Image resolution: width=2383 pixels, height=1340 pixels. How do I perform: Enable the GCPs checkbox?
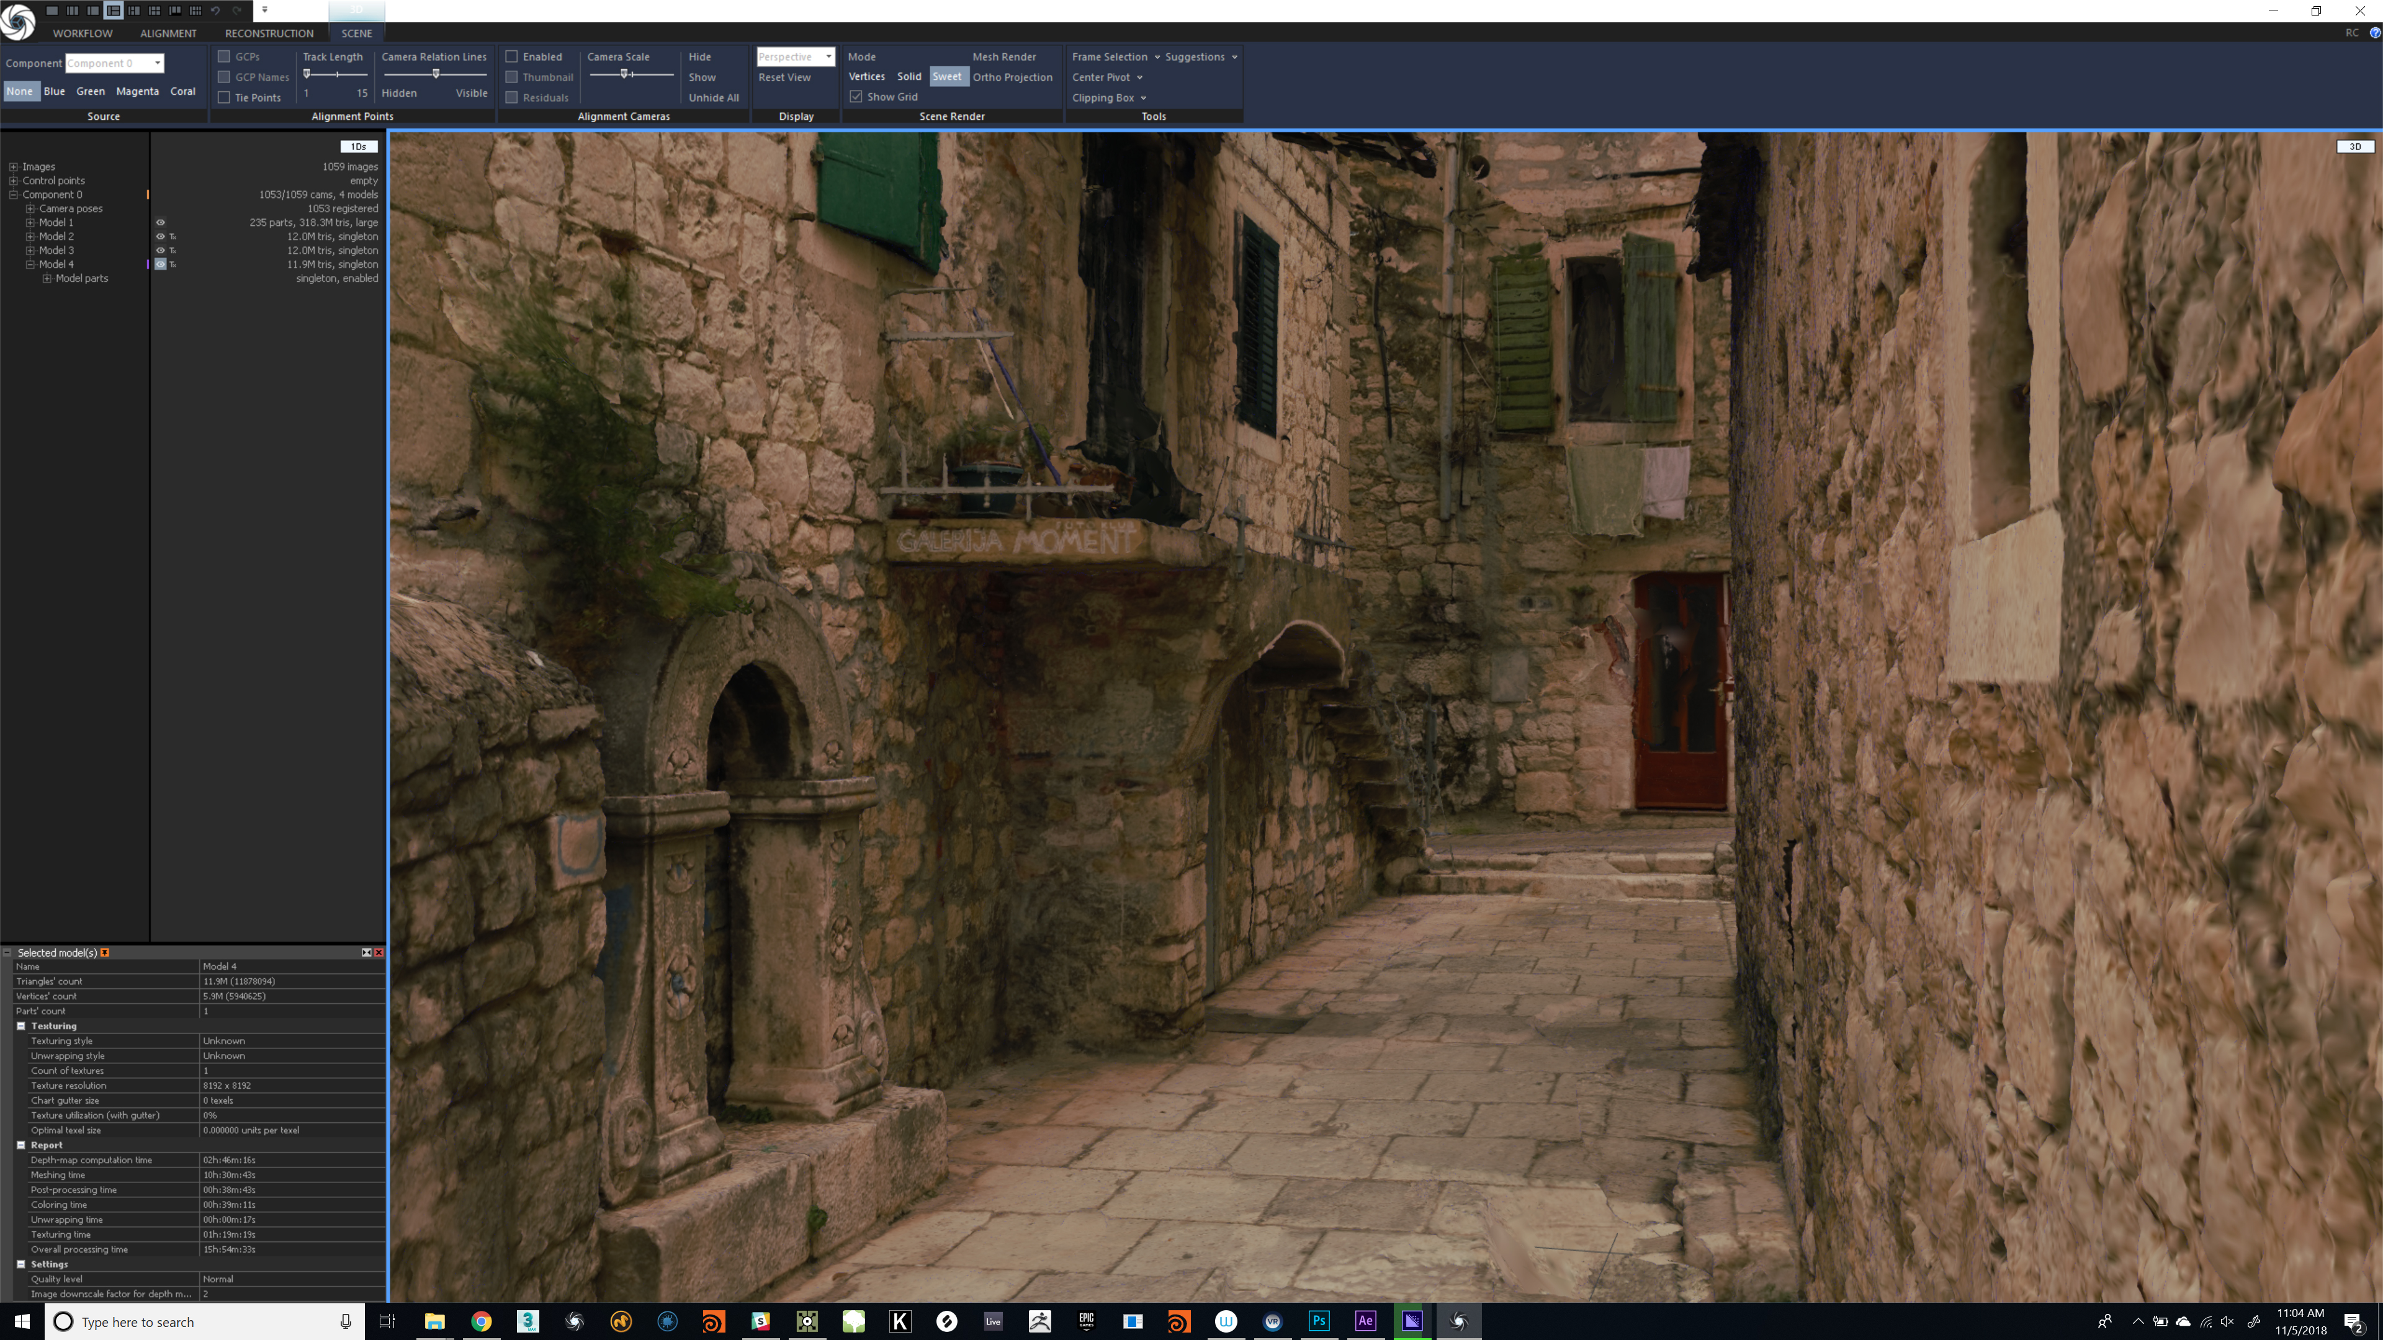click(224, 56)
